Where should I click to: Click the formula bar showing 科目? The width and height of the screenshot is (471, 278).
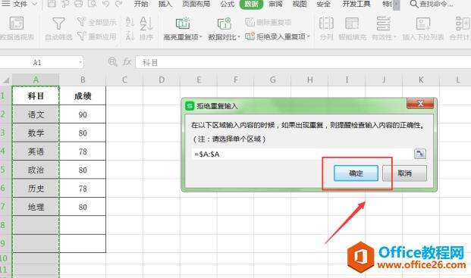pos(303,62)
